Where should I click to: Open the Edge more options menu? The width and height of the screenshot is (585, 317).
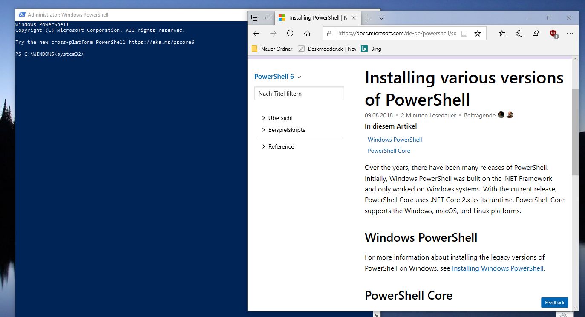570,33
